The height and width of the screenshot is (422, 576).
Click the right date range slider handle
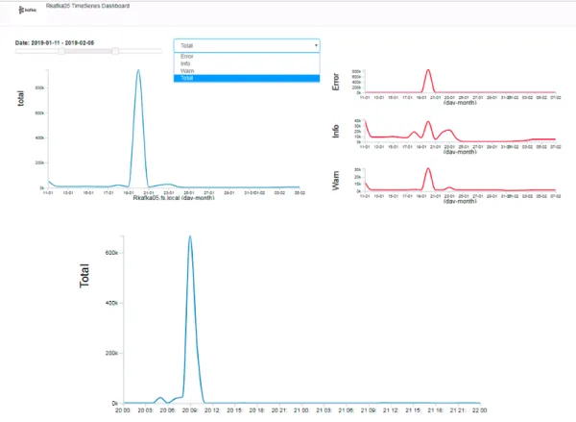115,51
